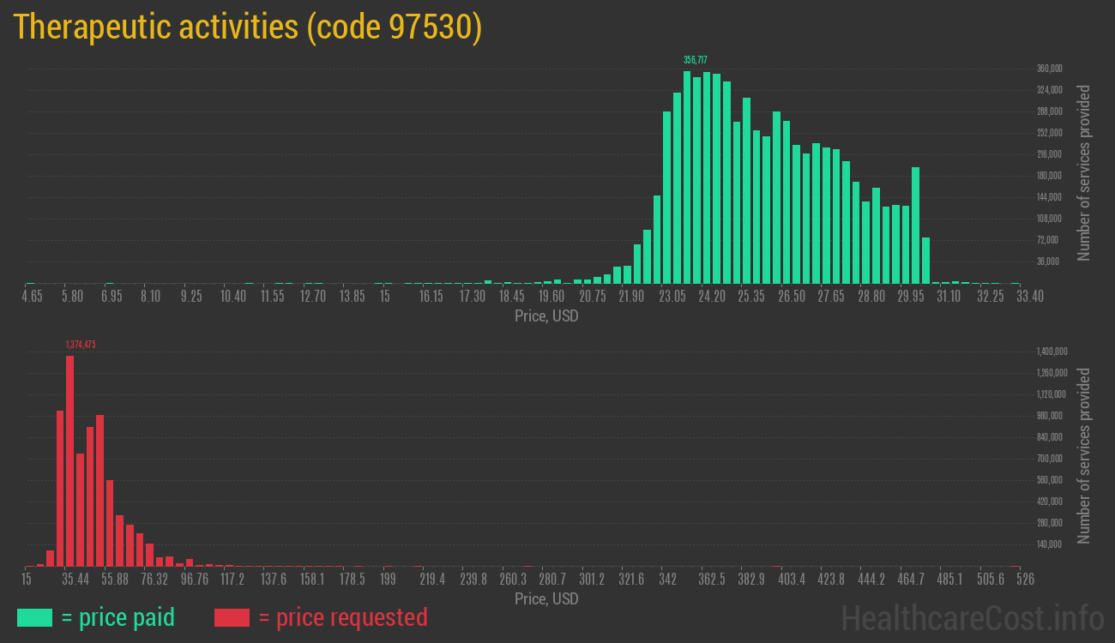The image size is (1115, 643).
Task: Click the 4.65 x-axis tick label
Action: (32, 297)
